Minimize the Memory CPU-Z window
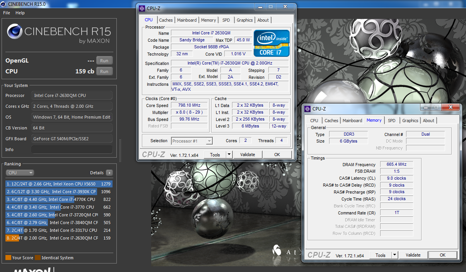Screen dimensions: 466x272 point(426,107)
